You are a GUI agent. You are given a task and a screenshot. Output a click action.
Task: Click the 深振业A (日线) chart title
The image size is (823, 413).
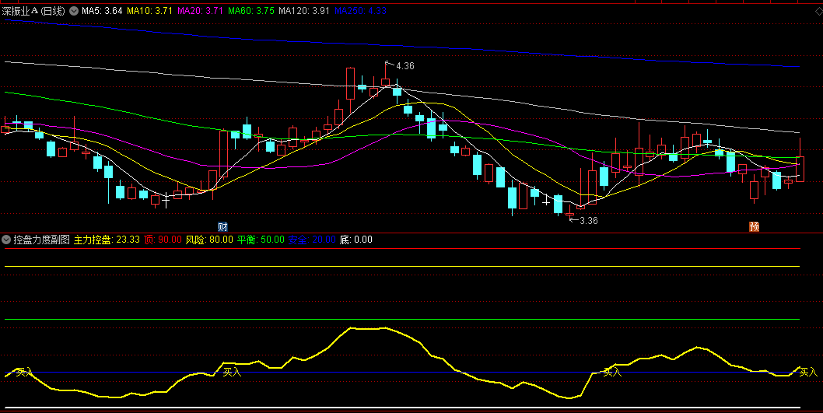(33, 10)
